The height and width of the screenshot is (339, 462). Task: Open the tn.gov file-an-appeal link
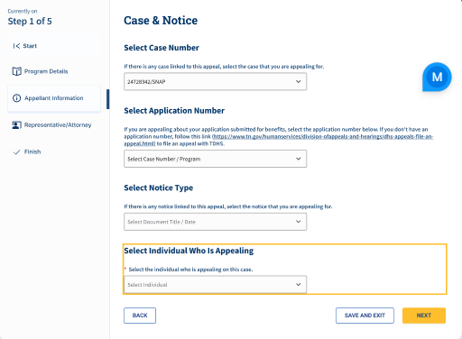(x=323, y=137)
